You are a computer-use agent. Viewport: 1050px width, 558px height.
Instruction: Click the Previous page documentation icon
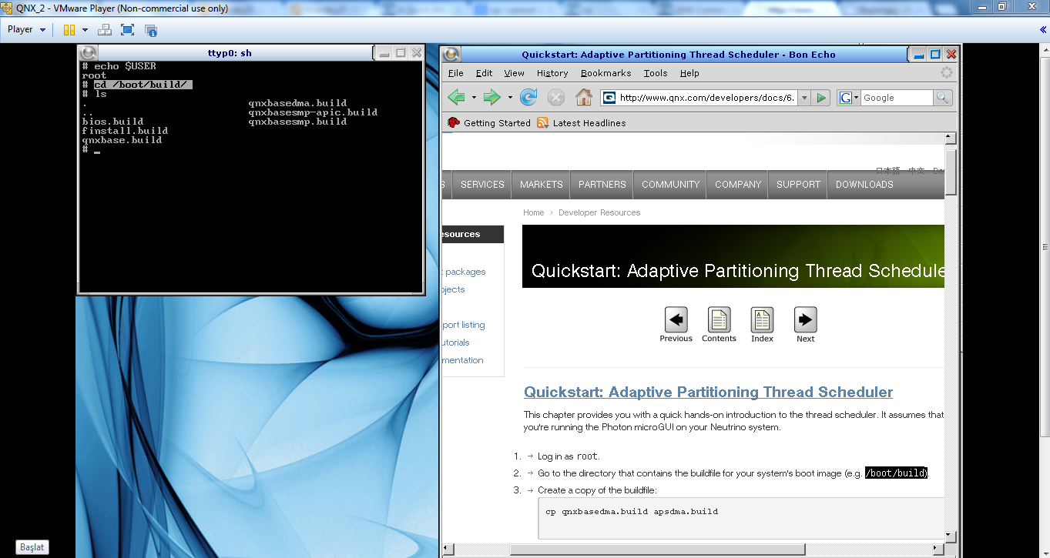tap(676, 320)
